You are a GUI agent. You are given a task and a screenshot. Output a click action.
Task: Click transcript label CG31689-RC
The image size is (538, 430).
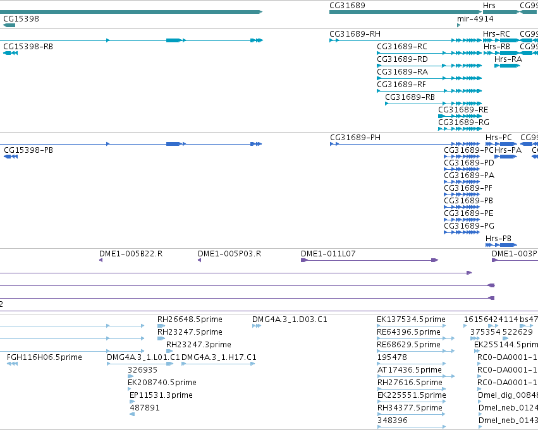point(402,47)
